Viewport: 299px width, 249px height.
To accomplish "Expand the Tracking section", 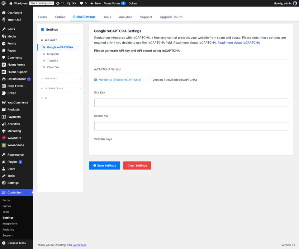I will [60, 78].
